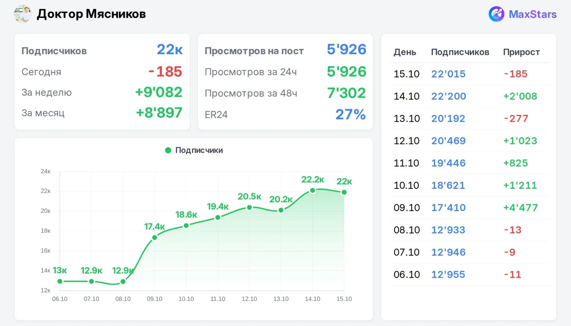Click the 13.10 data point labeled 20.2к

point(281,210)
